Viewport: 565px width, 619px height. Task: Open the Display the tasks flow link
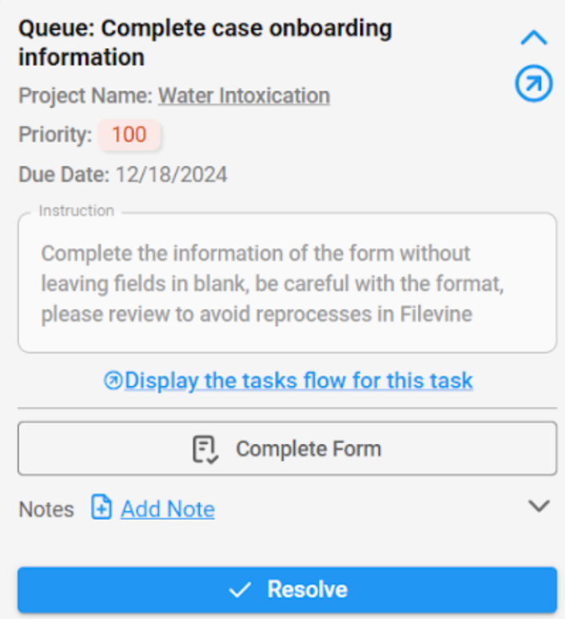coord(299,381)
